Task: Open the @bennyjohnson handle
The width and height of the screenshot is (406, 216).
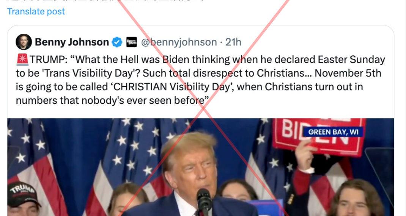Action: click(x=179, y=42)
